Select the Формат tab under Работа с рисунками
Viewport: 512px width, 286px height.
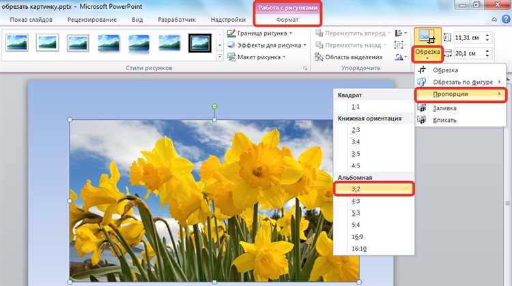coord(287,20)
